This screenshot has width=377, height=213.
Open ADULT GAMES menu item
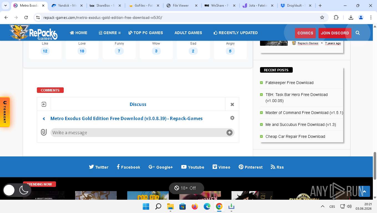click(188, 33)
